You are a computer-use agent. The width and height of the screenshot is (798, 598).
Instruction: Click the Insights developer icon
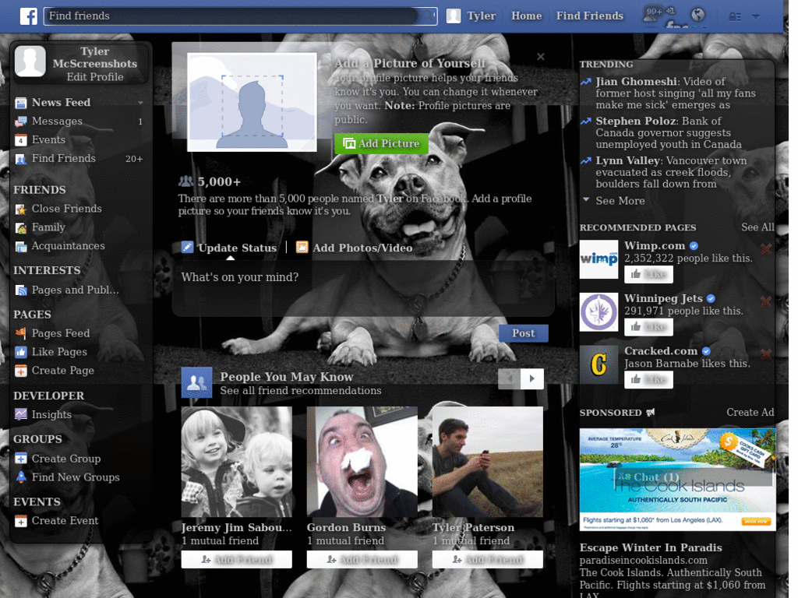(21, 414)
